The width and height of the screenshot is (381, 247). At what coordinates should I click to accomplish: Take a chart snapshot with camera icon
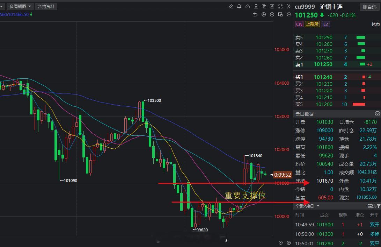[x=256, y=7]
